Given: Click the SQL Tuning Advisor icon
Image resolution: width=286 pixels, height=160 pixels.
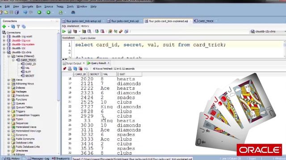Looking at the screenshot, I should tap(89, 31).
